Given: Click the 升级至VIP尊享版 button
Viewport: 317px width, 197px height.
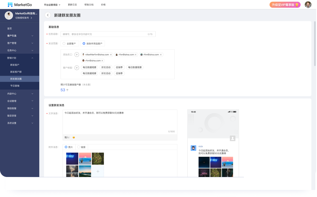Looking at the screenshot, I should pyautogui.click(x=285, y=5).
